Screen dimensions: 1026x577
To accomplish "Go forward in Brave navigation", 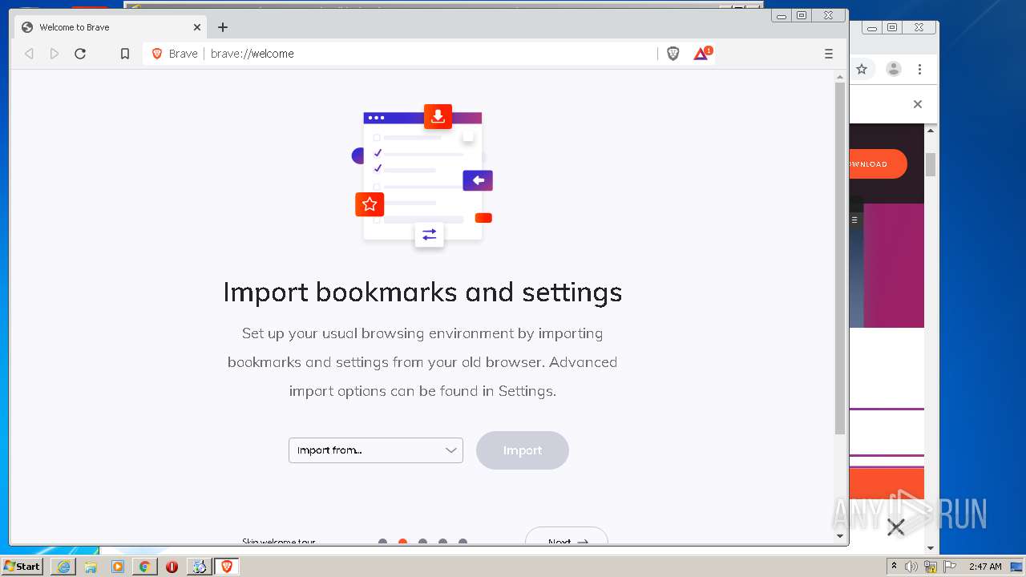I will point(55,54).
